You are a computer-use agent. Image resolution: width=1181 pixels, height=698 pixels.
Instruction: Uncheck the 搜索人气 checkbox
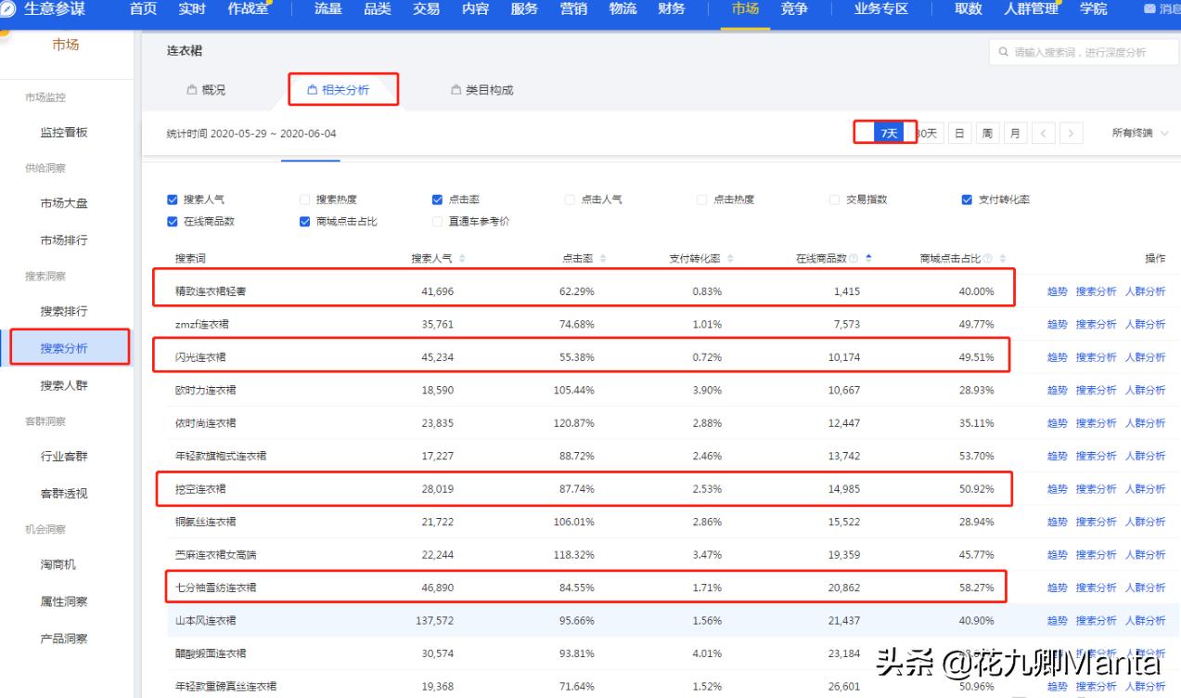click(x=172, y=200)
